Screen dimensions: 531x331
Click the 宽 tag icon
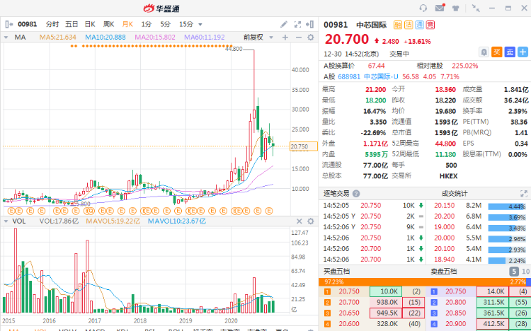[430, 25]
